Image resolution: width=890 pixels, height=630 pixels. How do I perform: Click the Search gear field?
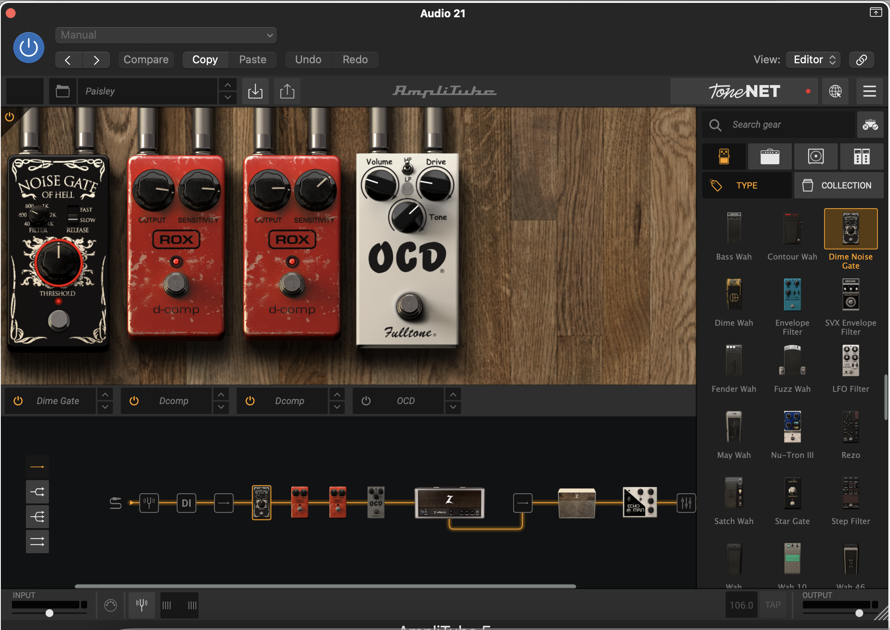pos(779,125)
